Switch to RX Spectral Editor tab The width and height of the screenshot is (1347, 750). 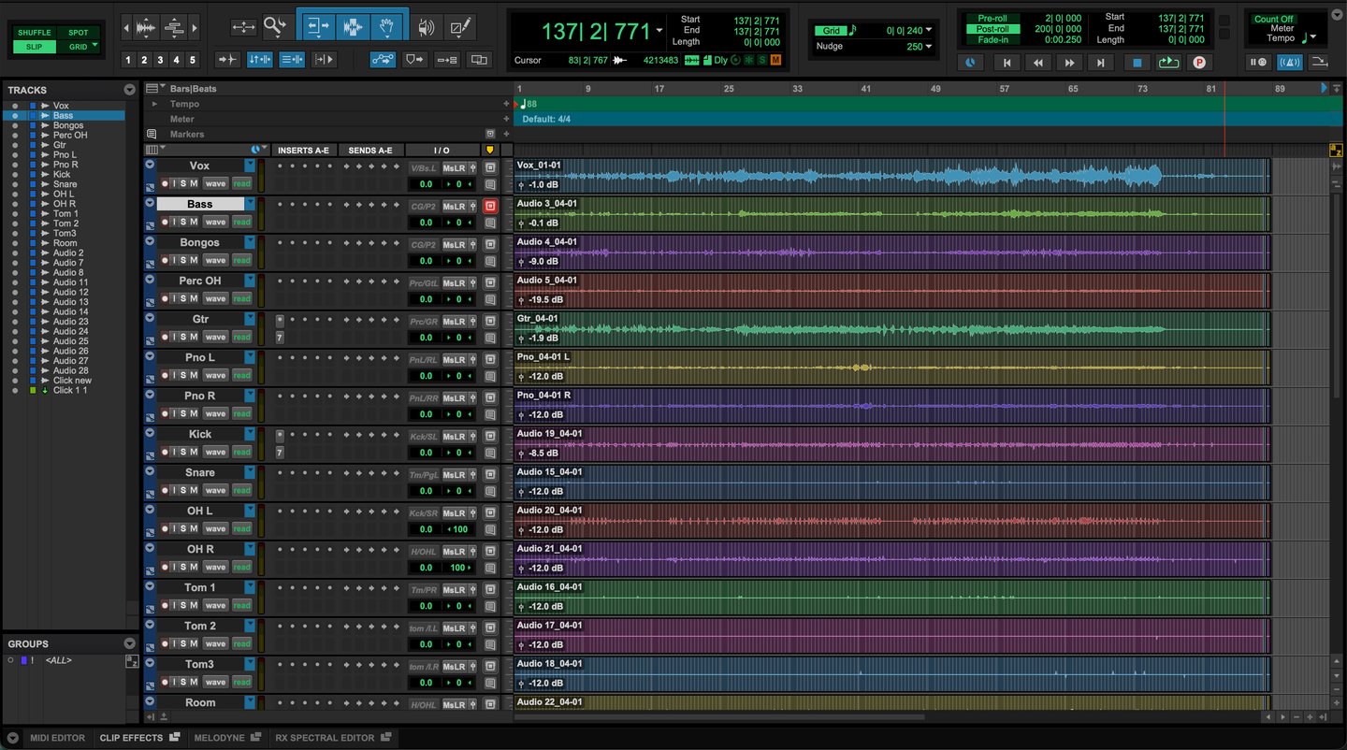325,738
